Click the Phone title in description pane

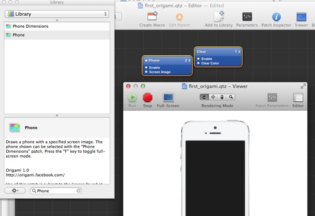tap(31, 128)
